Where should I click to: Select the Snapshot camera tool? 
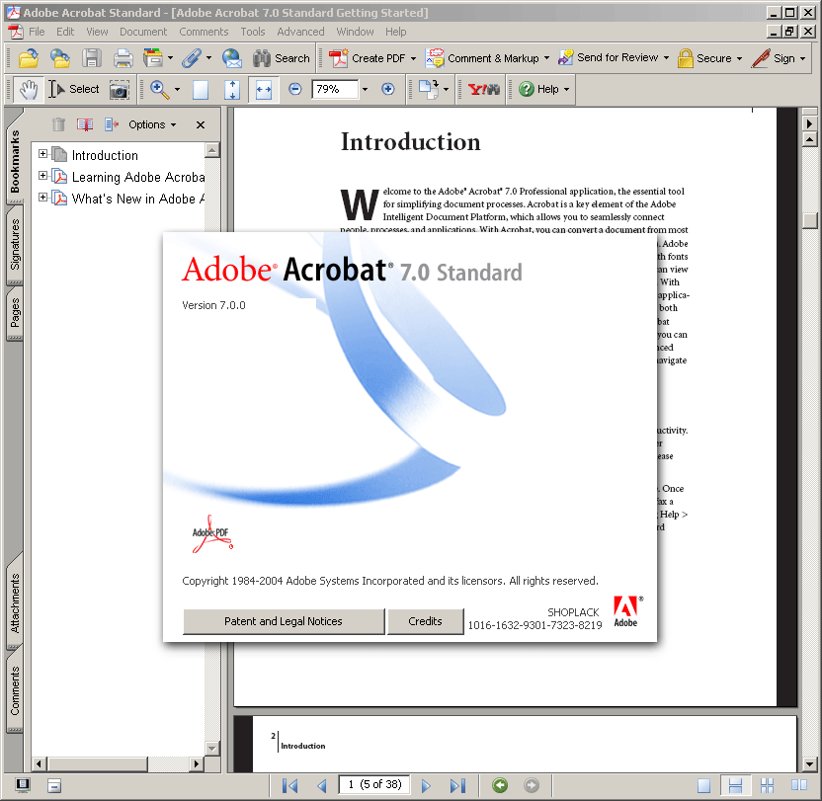119,90
